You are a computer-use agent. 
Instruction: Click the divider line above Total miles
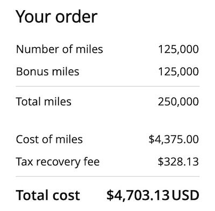tap(107, 86)
